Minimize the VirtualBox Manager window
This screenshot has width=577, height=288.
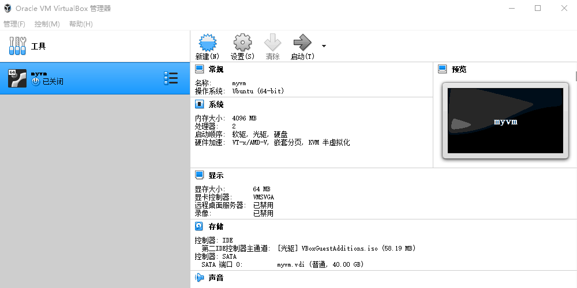point(511,8)
